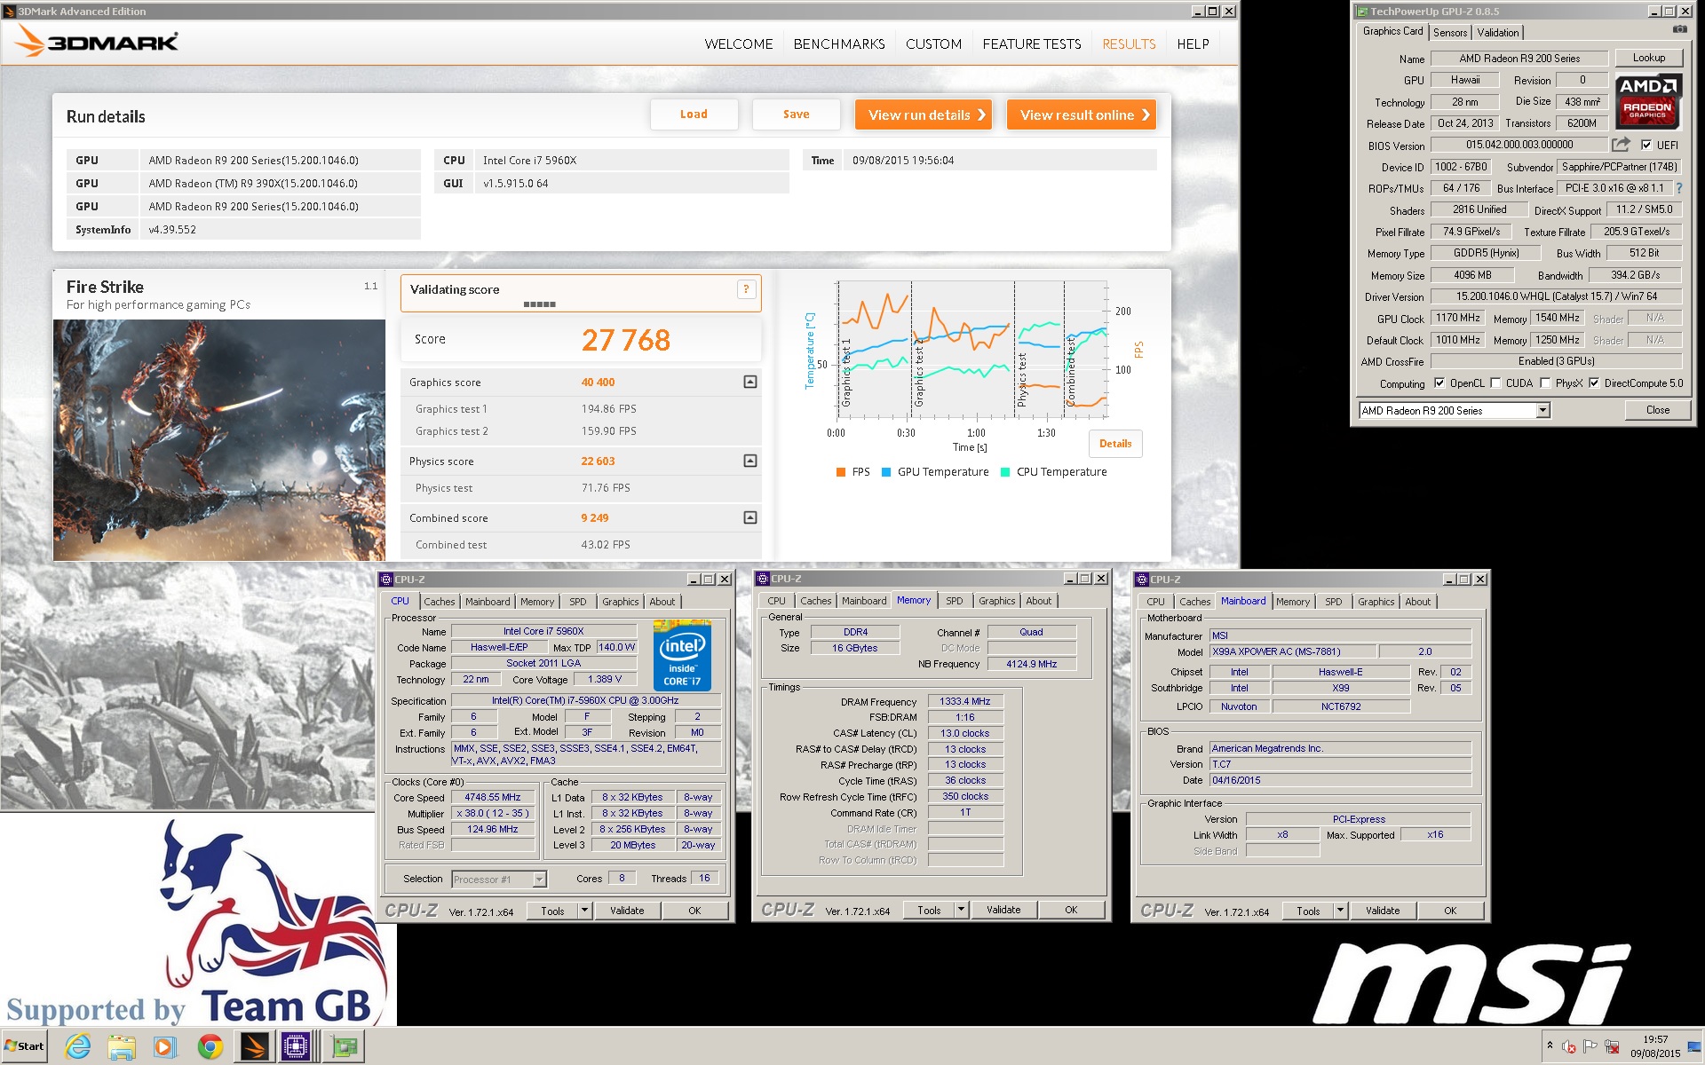Open the Validation tab in GPU-Z
The height and width of the screenshot is (1065, 1705).
pos(1498,32)
